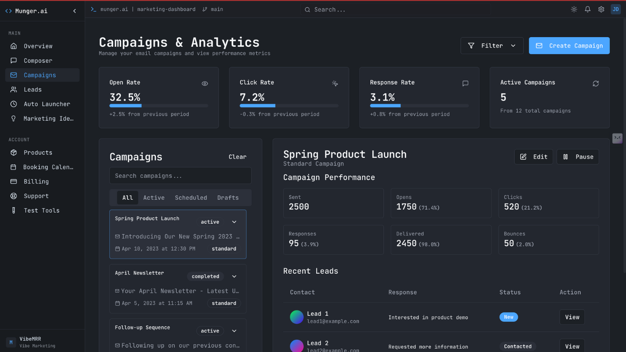Switch to the Scheduled campaigns tab

pos(191,198)
